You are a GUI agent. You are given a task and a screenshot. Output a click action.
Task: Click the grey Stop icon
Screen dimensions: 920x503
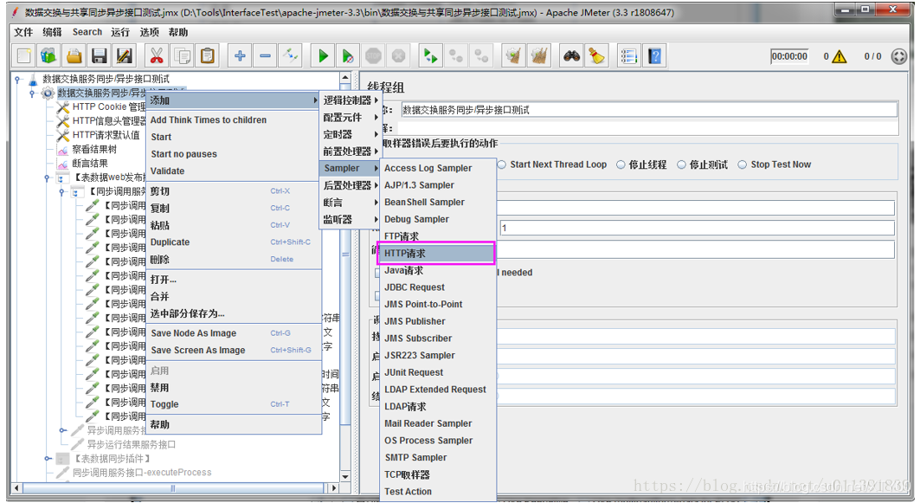[x=373, y=56]
